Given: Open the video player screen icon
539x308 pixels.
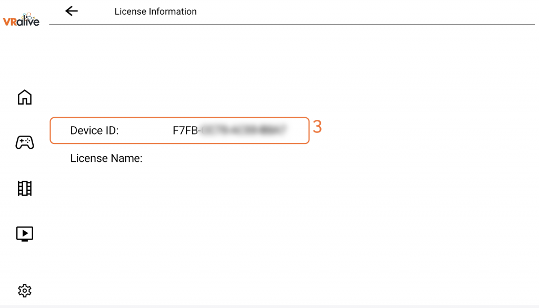Looking at the screenshot, I should (x=25, y=233).
